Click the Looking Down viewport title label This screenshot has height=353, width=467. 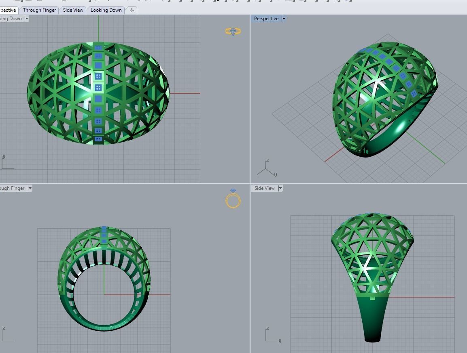[x=11, y=19]
